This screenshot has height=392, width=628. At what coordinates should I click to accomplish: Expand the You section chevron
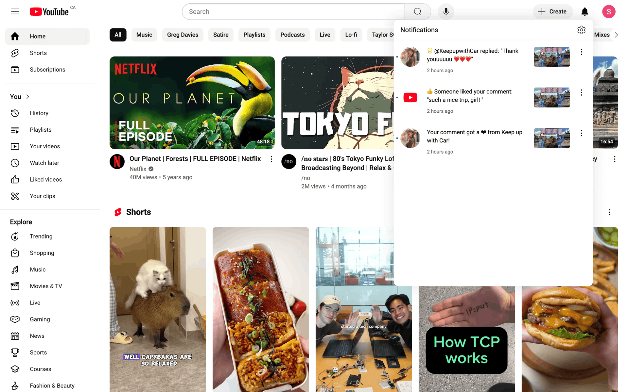(28, 97)
